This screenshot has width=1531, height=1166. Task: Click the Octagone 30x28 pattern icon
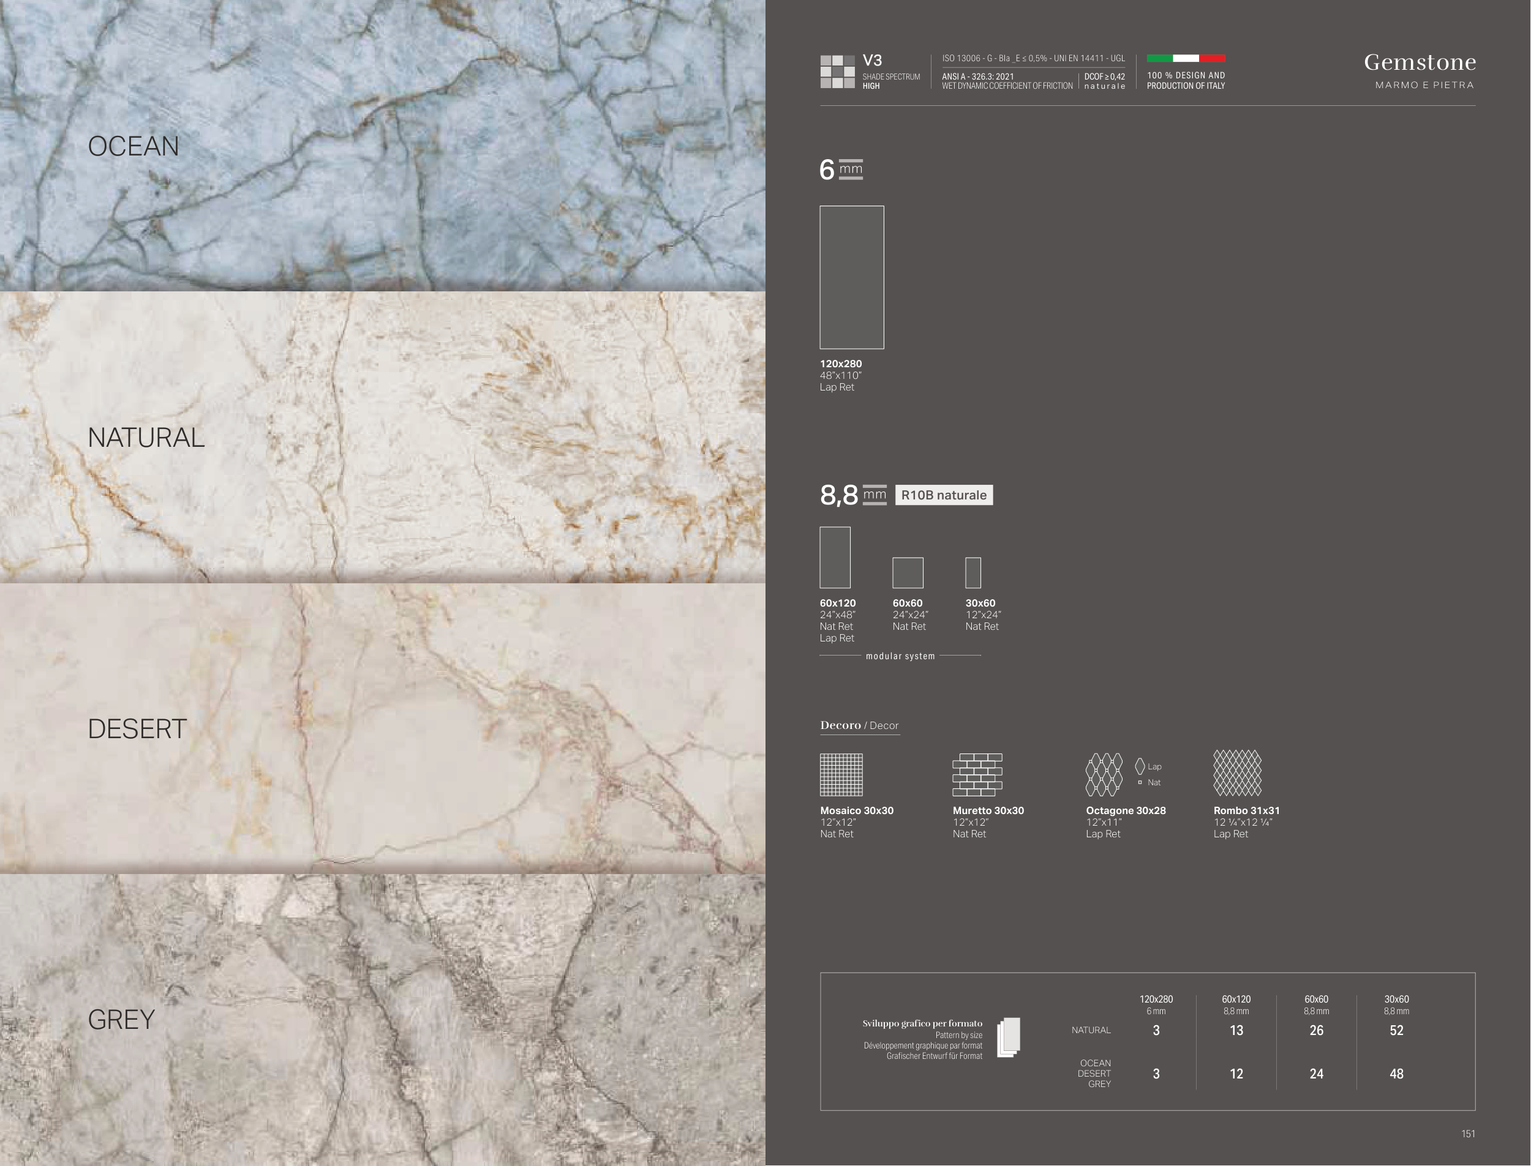[1104, 774]
